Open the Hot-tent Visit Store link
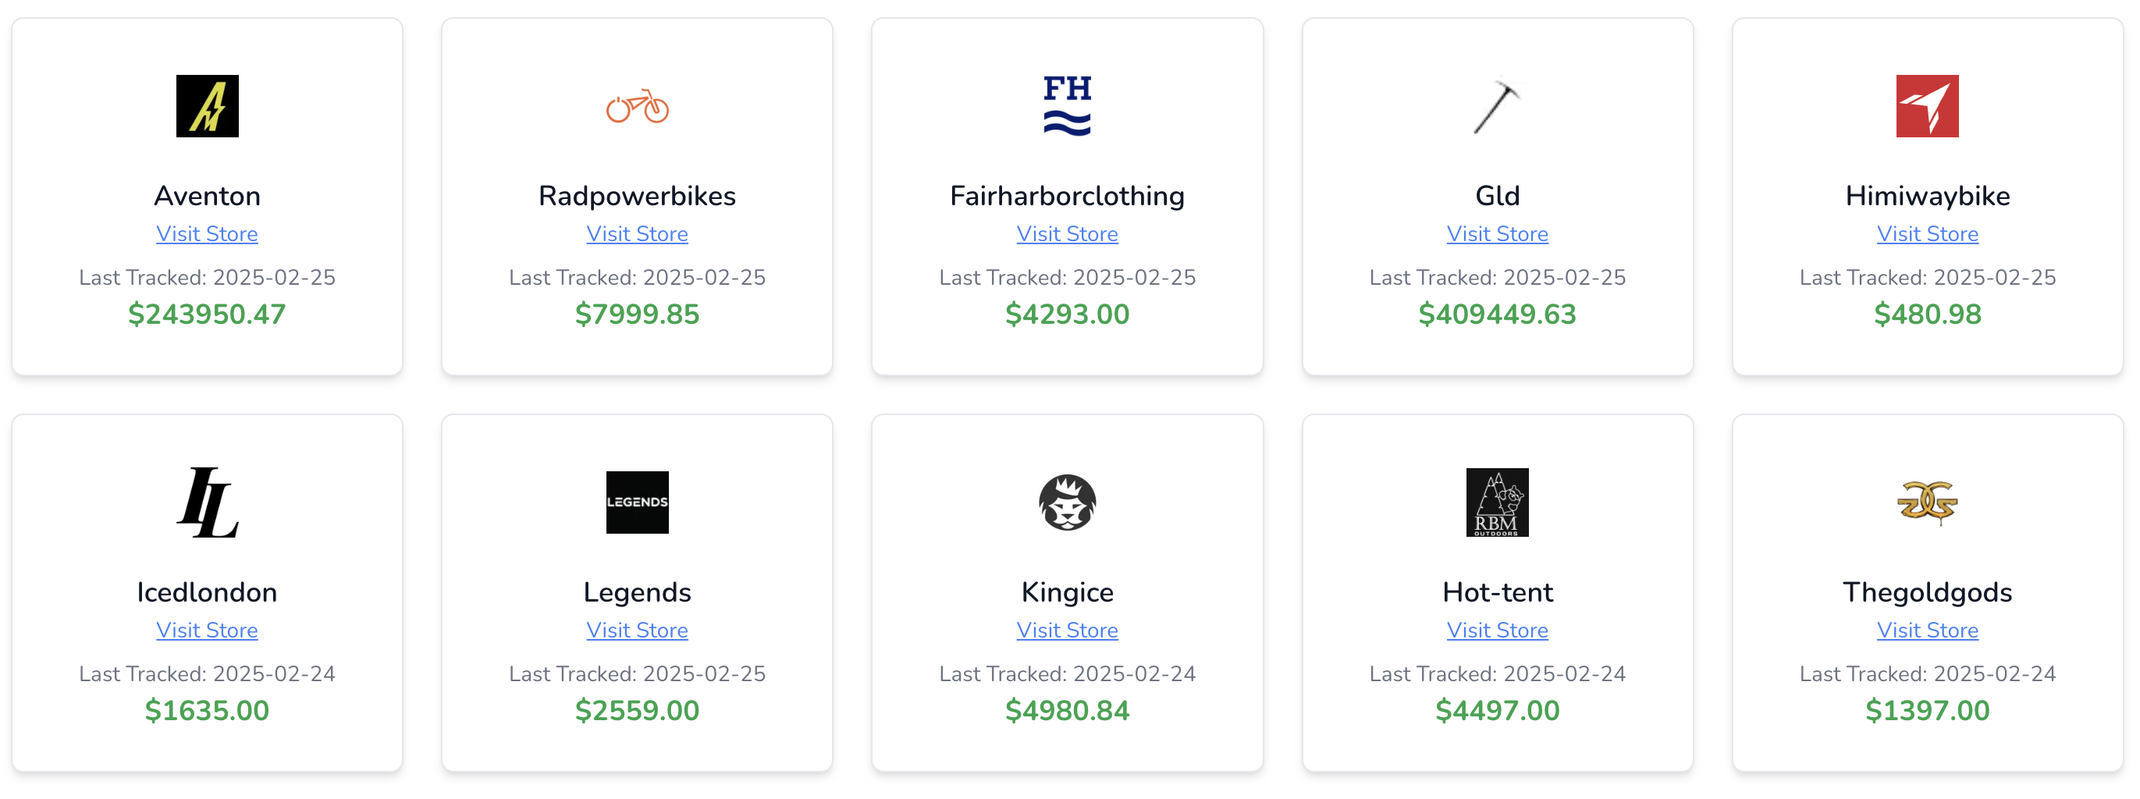 1496,630
